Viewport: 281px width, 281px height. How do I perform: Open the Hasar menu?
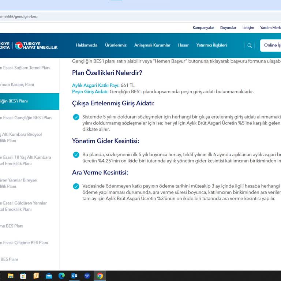point(183,45)
